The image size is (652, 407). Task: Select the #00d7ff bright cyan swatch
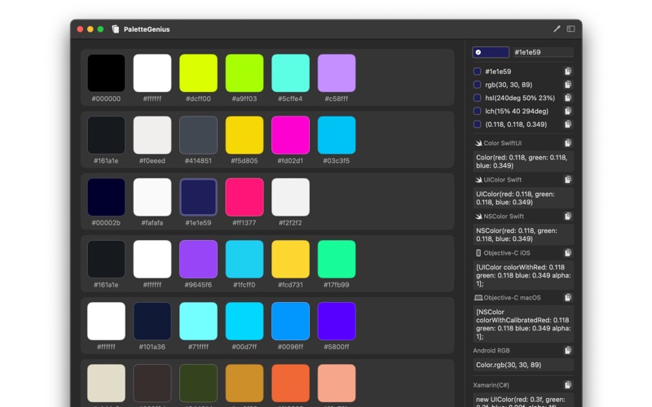(244, 321)
